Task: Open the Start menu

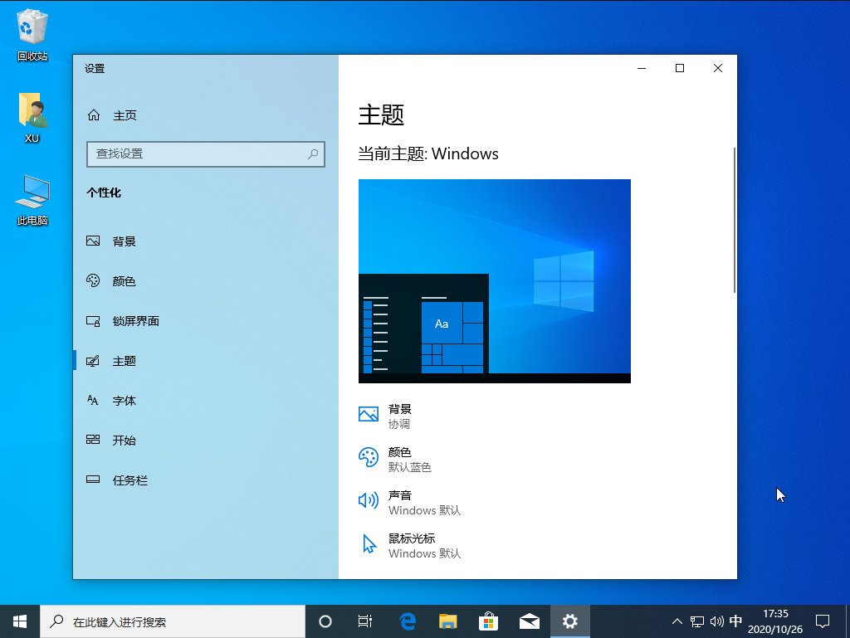Action: (x=19, y=621)
